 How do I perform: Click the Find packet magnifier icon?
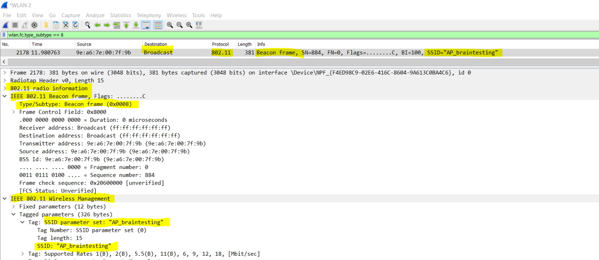87,25
